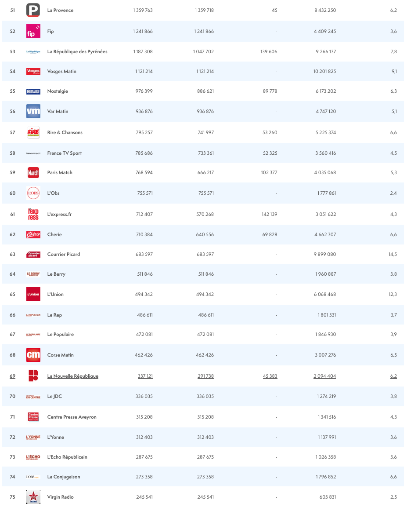
Task: Click the Paris Match red logo
Action: (33, 173)
